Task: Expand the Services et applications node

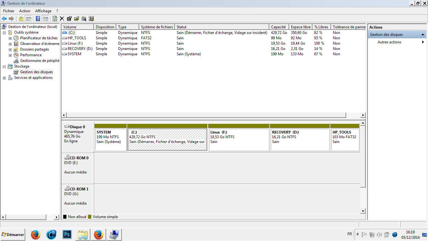Action: click(x=4, y=78)
